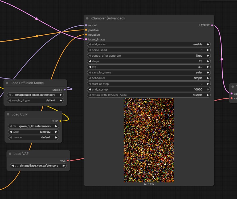Click the KSampler (Advanced) collapse dot
Image resolution: width=237 pixels, height=199 pixels.
(x=87, y=18)
